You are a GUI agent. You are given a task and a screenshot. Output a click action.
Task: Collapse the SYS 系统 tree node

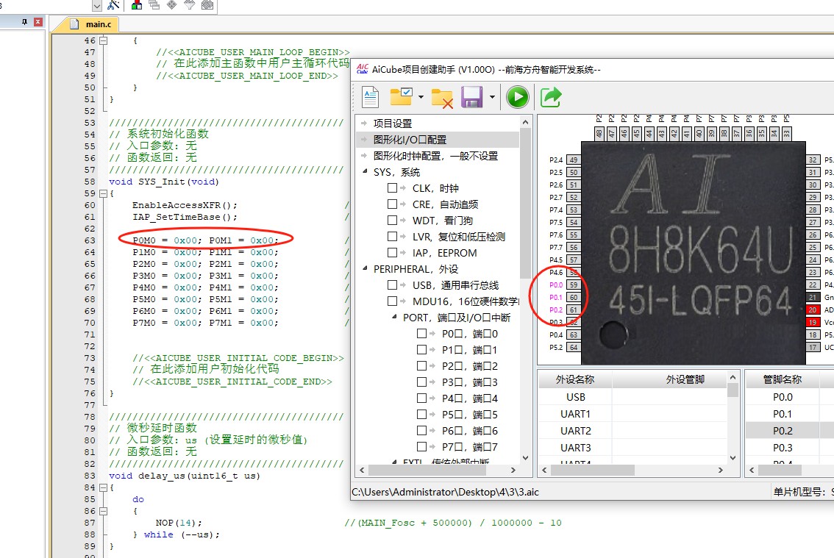point(365,171)
